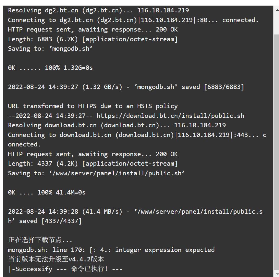The image size is (279, 277).
Task: Click the "当前版本无法升级至v4.4.2版本" message
Action: (x=56, y=259)
